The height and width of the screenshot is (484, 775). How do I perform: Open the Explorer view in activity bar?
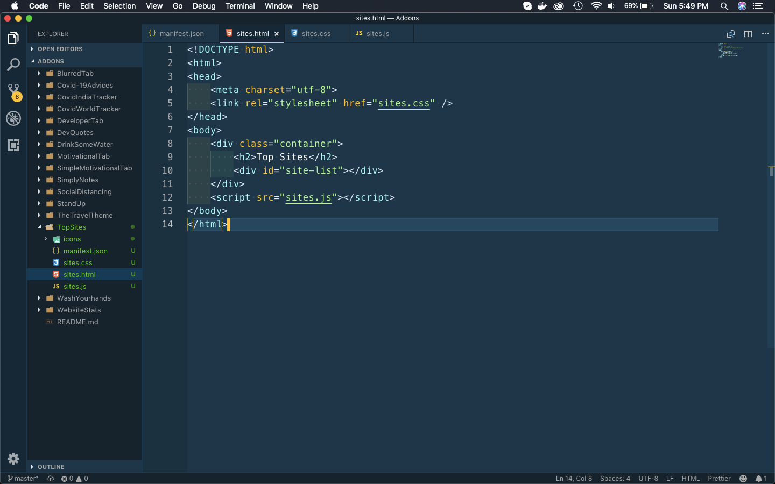point(13,38)
